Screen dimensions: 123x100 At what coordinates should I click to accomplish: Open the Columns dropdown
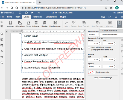click(x=36, y=24)
